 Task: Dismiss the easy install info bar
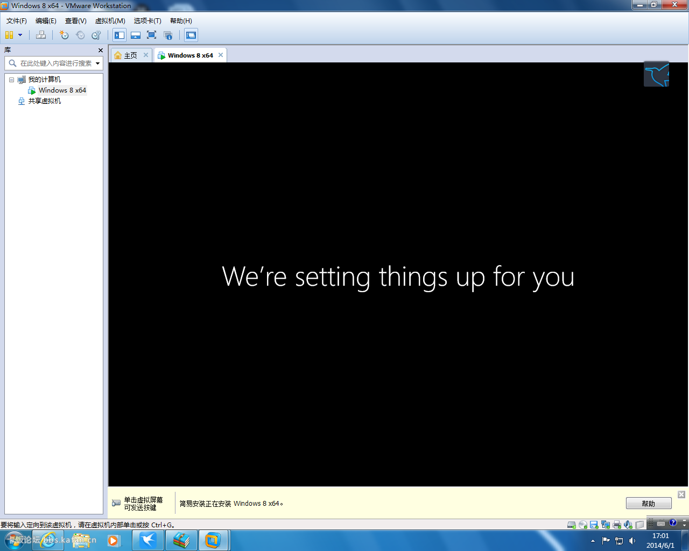(681, 495)
